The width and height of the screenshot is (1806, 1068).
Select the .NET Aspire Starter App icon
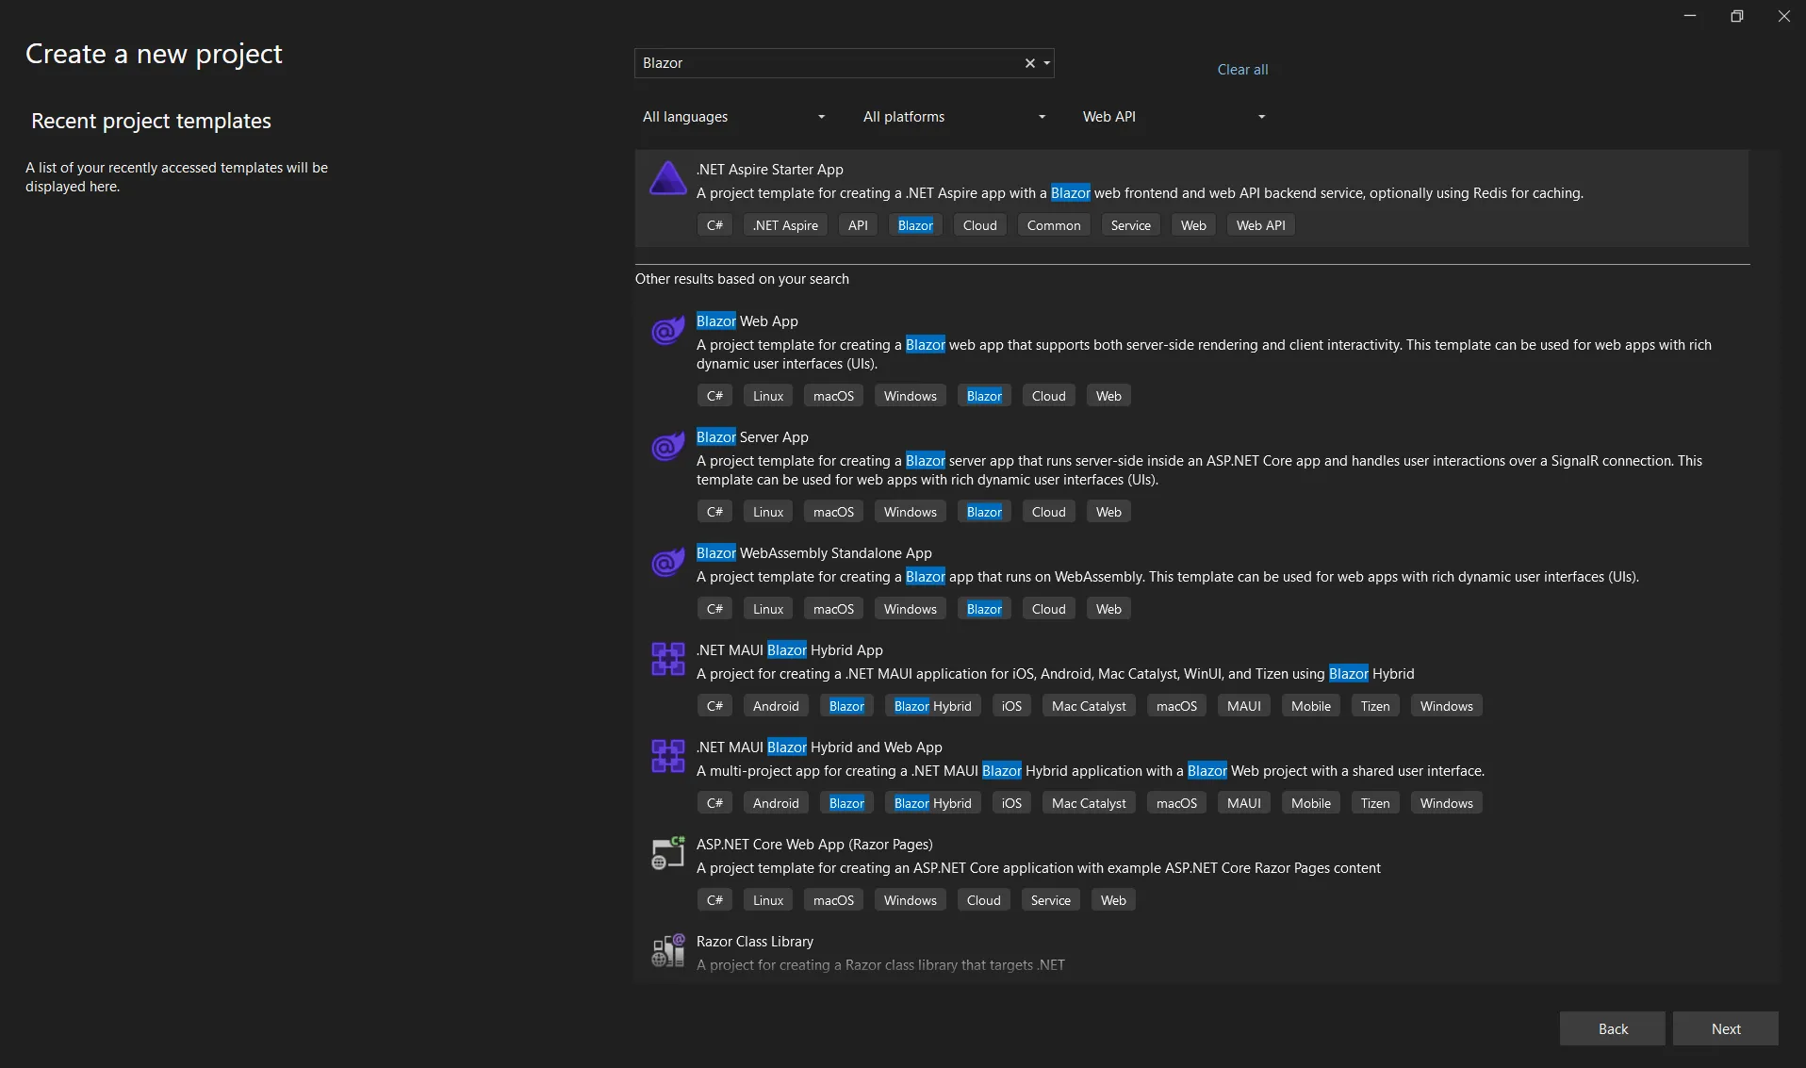(668, 178)
